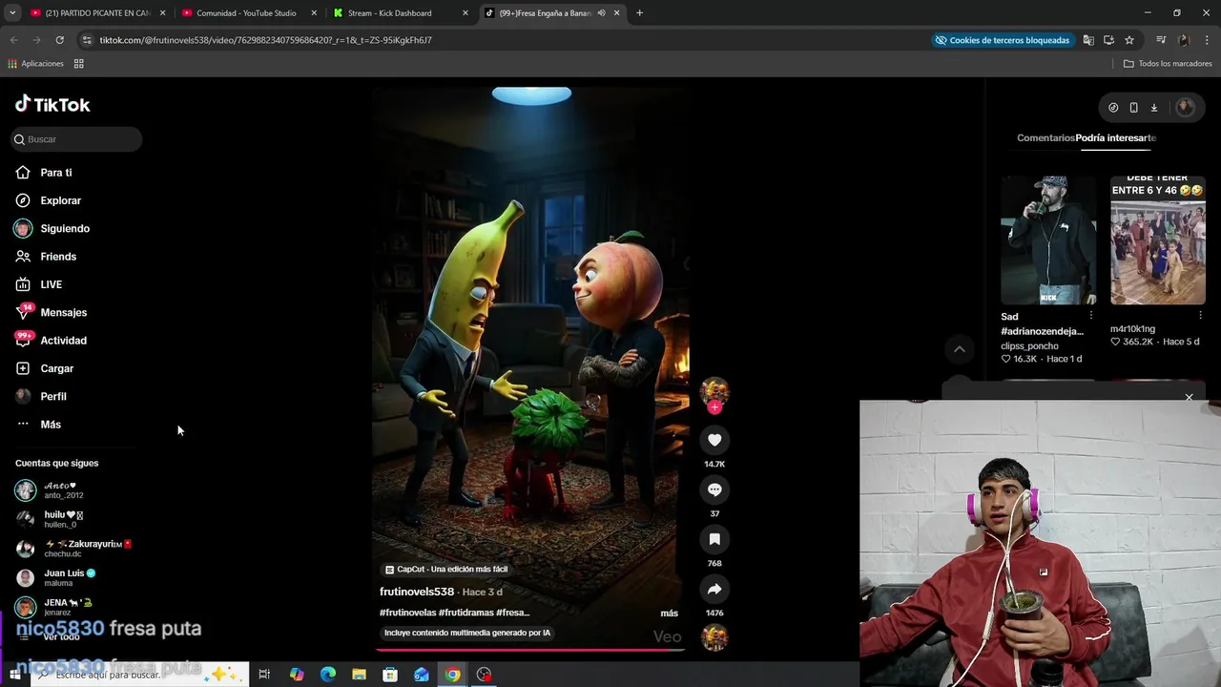Open options for the m4r10k1ng video
Viewport: 1221px width, 687px height.
pyautogui.click(x=1200, y=316)
